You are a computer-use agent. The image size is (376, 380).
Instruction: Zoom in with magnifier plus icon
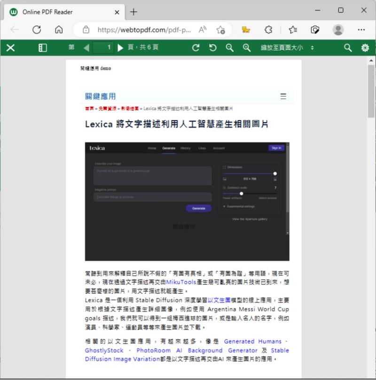(x=247, y=47)
